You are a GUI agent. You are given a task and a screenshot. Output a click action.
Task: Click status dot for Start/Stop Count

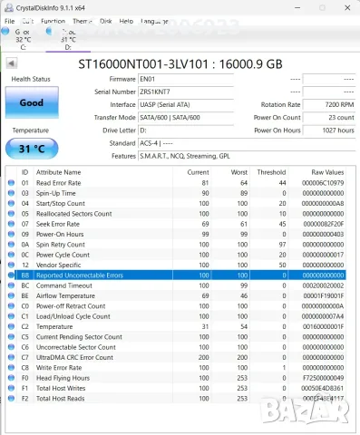coord(11,203)
